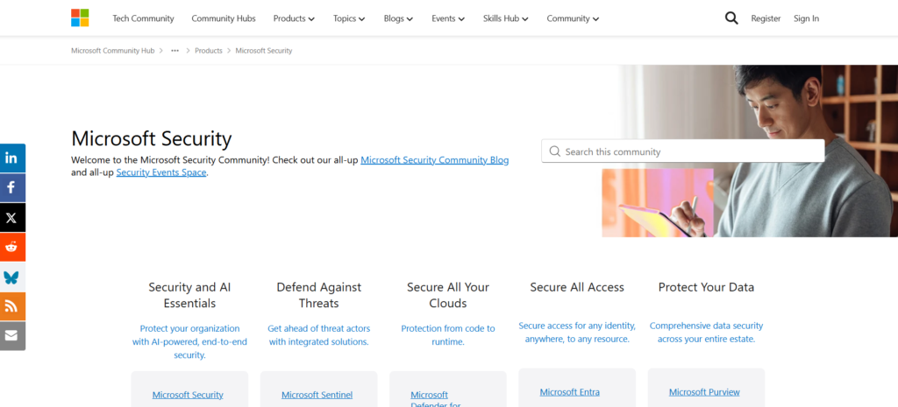Viewport: 898px width, 407px height.
Task: Click Microsoft Security breadcrumb
Action: click(263, 51)
